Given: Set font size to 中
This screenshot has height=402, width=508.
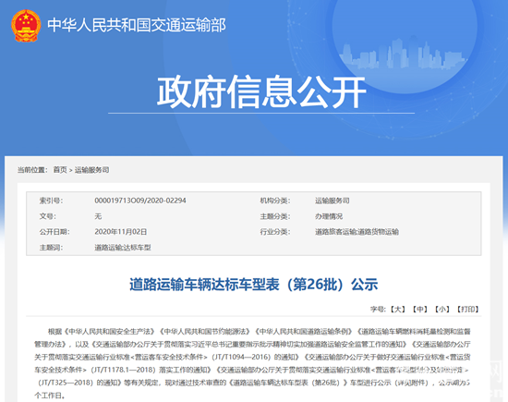Looking at the screenshot, I should 420,310.
